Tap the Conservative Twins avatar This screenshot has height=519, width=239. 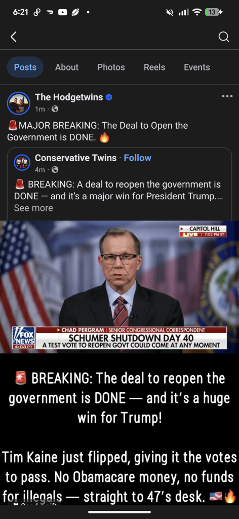point(22,163)
